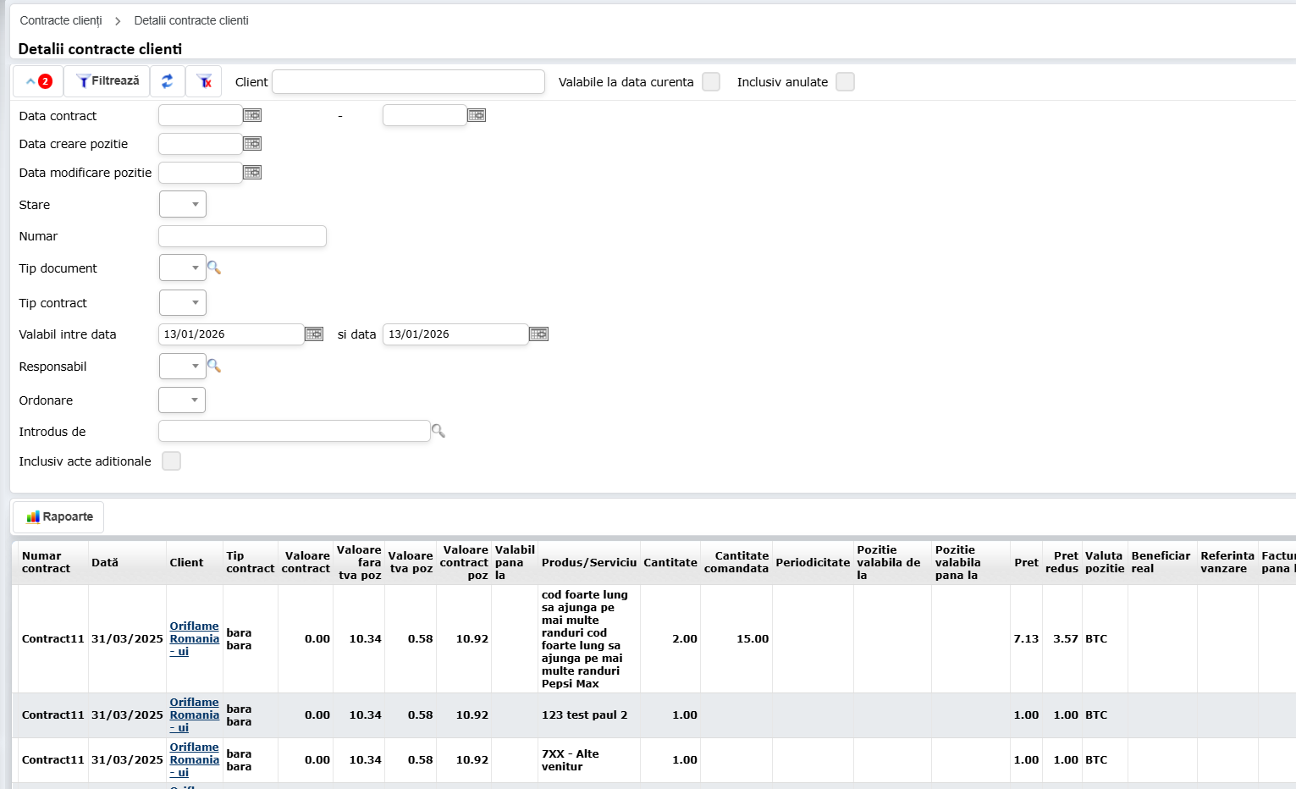Click magnifier icon next to Responsabil
The image size is (1296, 789).
[214, 366]
